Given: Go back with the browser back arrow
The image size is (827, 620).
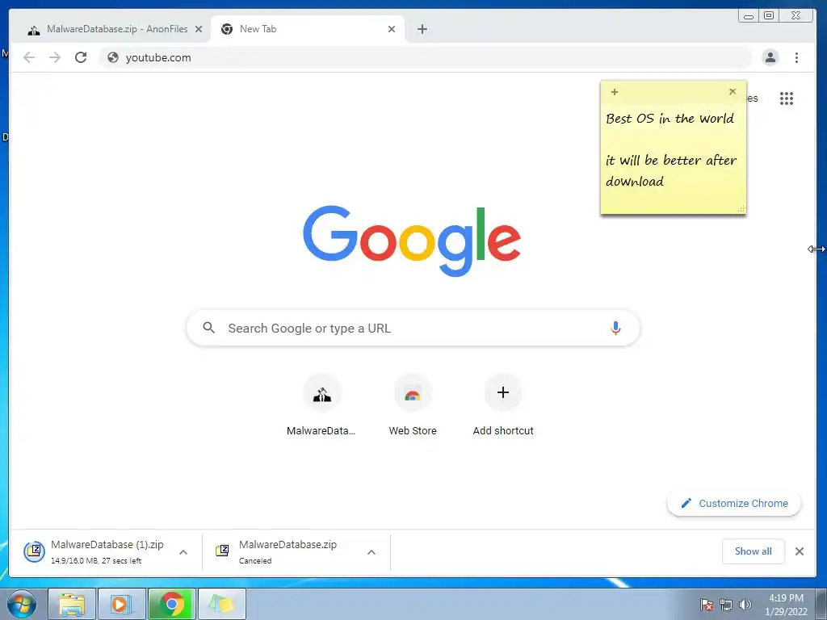Looking at the screenshot, I should (29, 57).
